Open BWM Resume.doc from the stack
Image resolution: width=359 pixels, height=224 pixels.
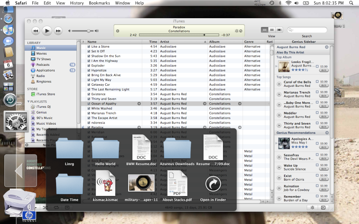[141, 150]
